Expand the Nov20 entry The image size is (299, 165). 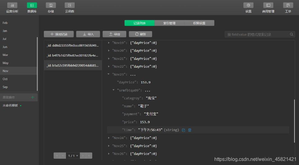click(x=109, y=51)
